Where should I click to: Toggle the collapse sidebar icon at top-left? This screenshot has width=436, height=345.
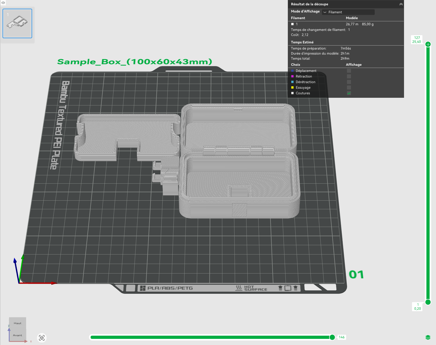coord(3,3)
